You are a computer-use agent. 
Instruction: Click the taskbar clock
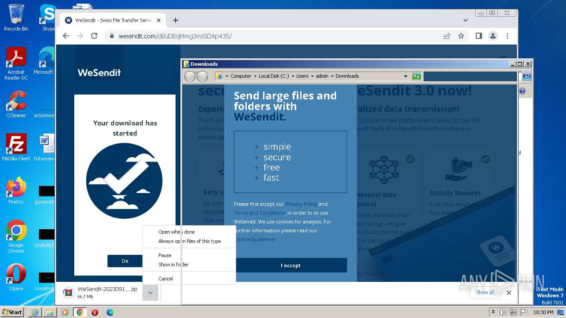pos(543,312)
